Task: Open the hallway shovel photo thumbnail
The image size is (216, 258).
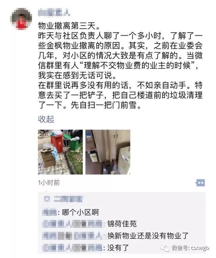Action: coord(108,152)
